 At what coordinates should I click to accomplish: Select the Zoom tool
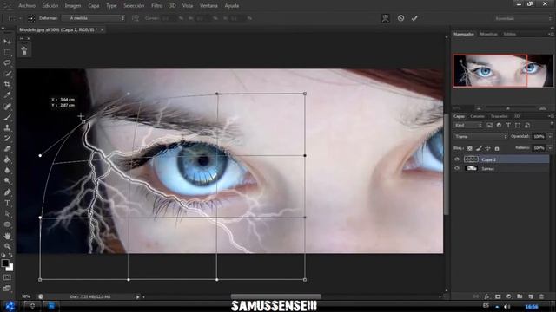[x=7, y=246]
